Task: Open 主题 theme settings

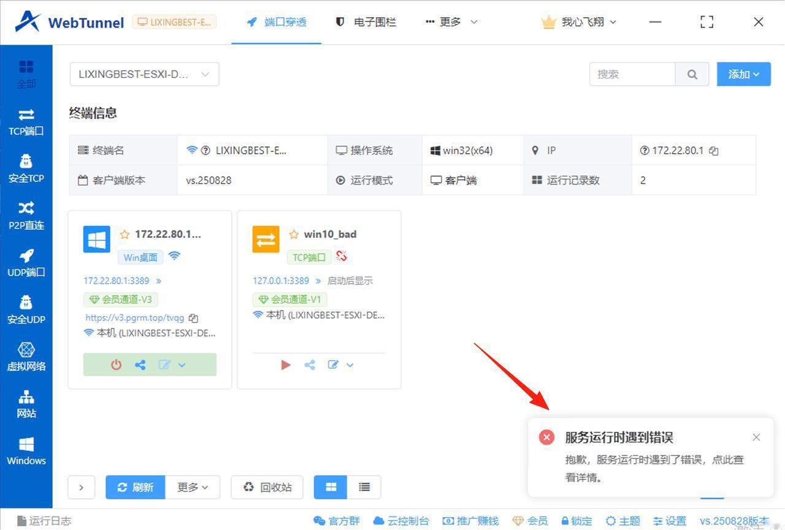Action: [622, 521]
